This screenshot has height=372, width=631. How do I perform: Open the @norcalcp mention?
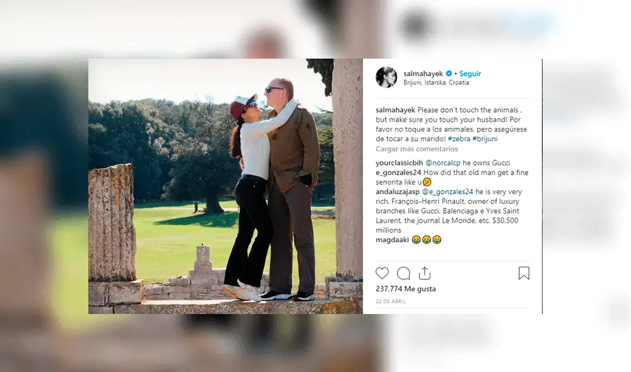pos(443,163)
